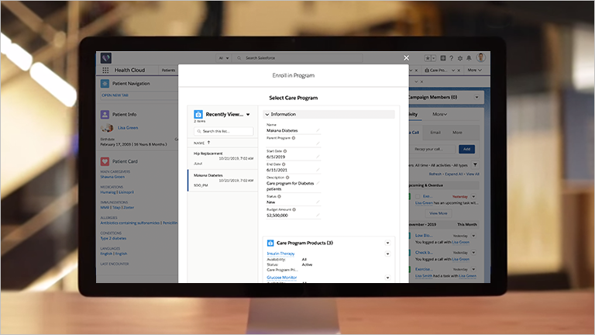This screenshot has width=595, height=335.
Task: Open the Recently Viewed list dropdown
Action: click(x=248, y=114)
